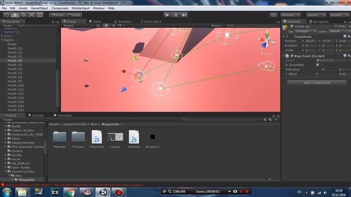The image size is (351, 197).
Task: Toggle scene lighting button
Action: coord(106,26)
